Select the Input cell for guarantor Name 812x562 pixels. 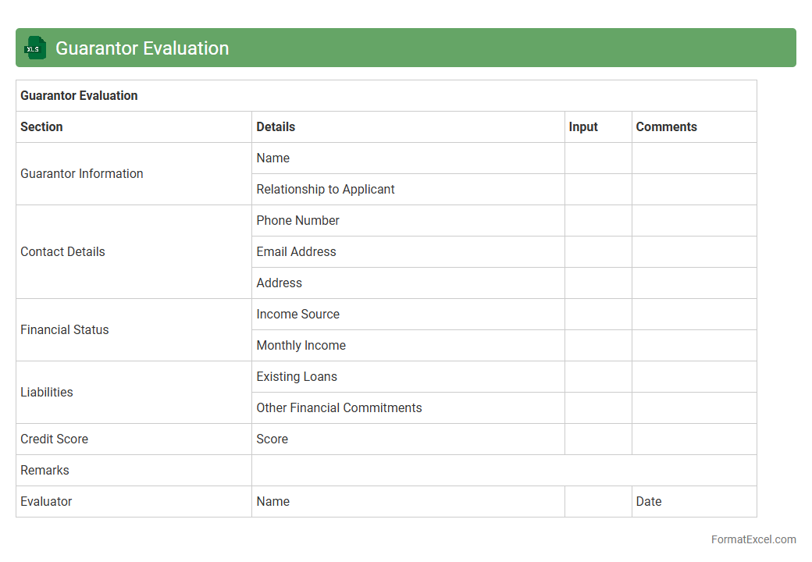point(597,158)
